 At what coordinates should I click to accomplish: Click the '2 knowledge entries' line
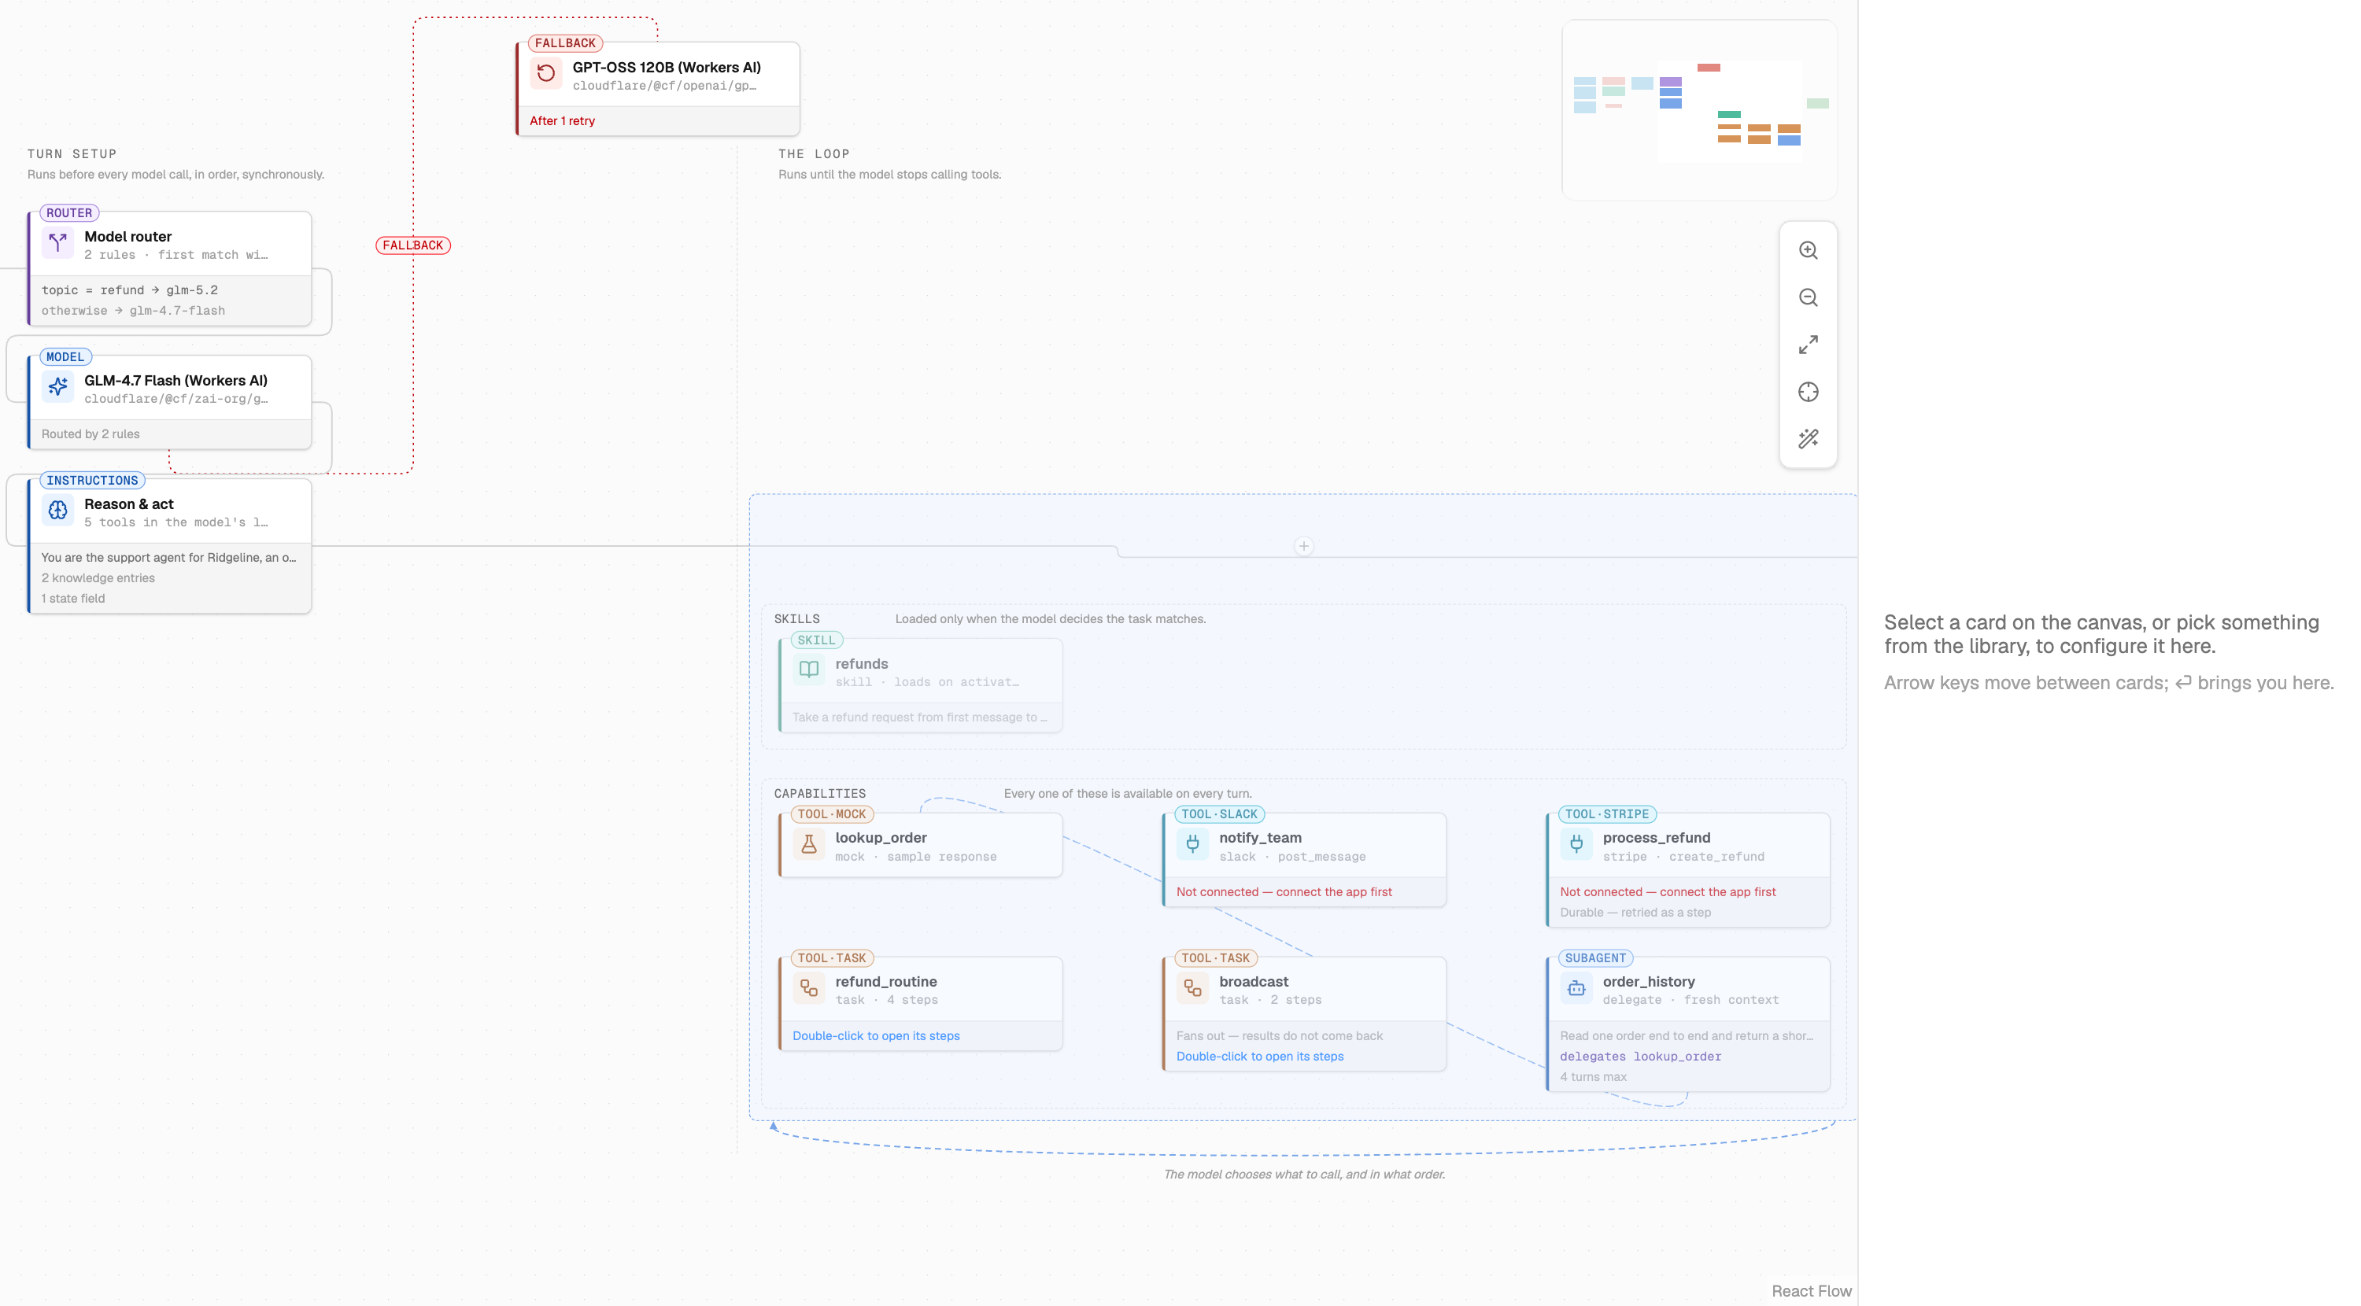(x=98, y=577)
